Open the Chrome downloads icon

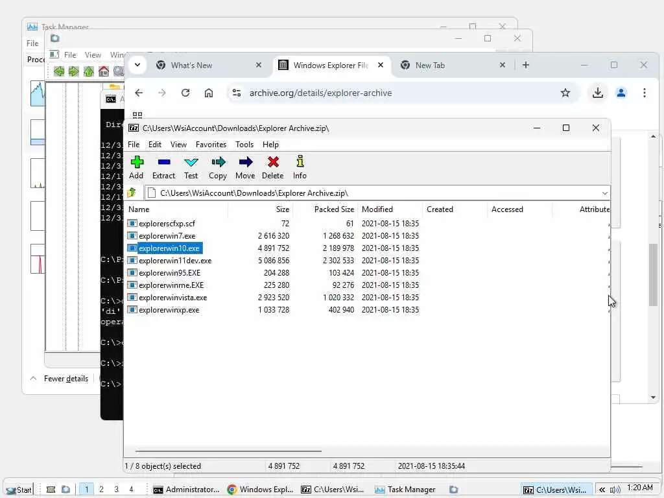coord(597,93)
